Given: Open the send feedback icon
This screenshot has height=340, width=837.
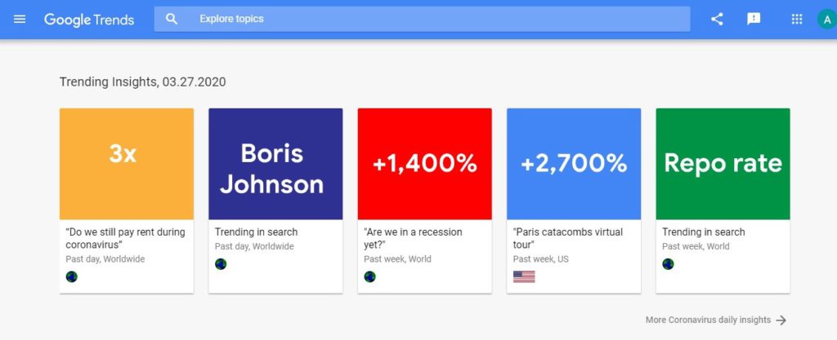Looking at the screenshot, I should pyautogui.click(x=754, y=19).
